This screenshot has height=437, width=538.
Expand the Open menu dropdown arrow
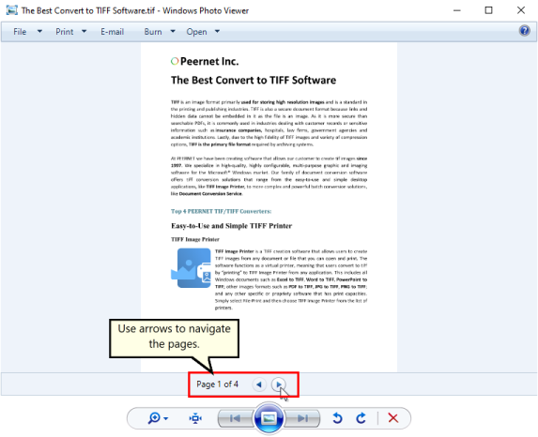pos(217,31)
